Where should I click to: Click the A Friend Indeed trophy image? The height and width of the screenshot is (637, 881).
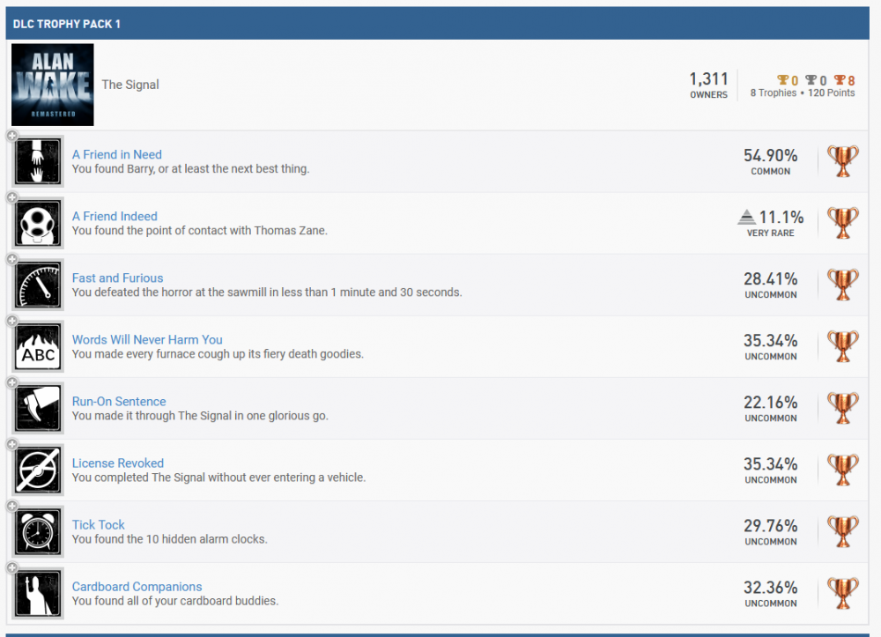39,223
